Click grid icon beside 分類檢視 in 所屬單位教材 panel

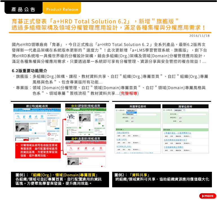point(116,110)
